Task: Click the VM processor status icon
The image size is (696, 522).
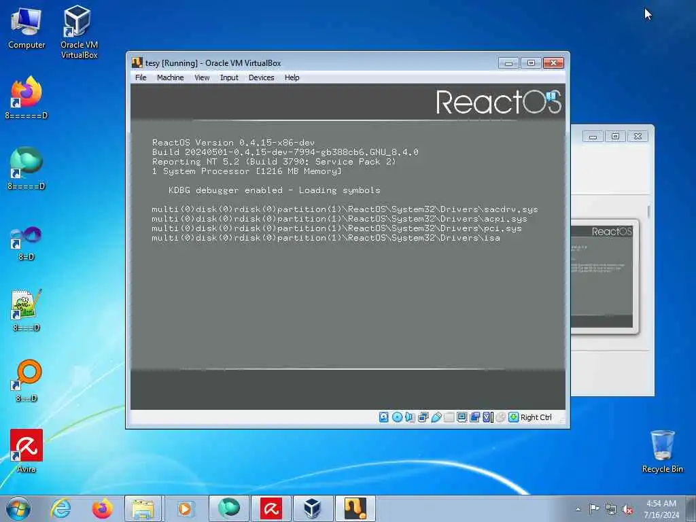Action: 487,417
